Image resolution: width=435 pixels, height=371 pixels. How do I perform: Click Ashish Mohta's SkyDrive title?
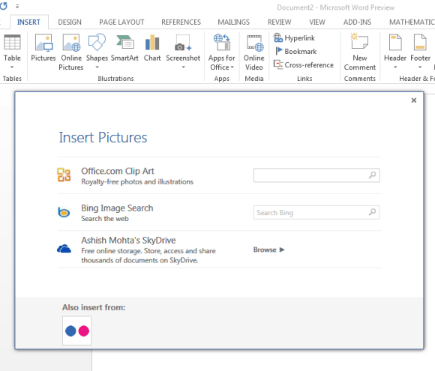click(x=128, y=240)
